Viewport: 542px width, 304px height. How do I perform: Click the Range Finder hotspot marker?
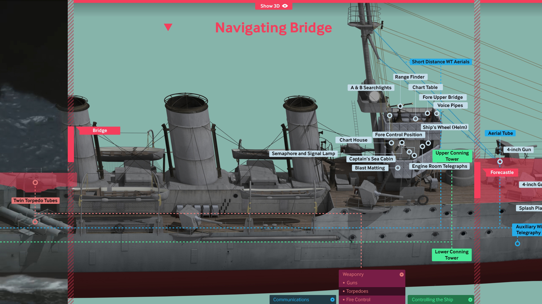pos(400,106)
